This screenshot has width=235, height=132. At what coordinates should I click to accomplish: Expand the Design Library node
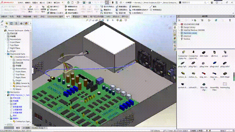tap(179, 27)
